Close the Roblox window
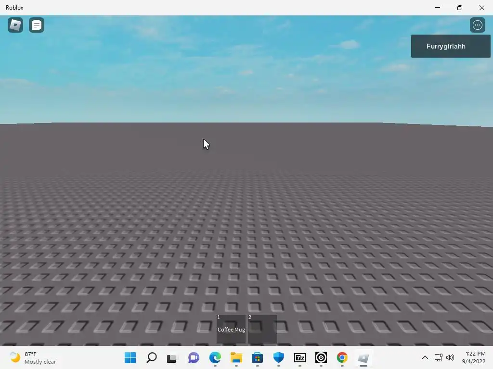 (481, 8)
